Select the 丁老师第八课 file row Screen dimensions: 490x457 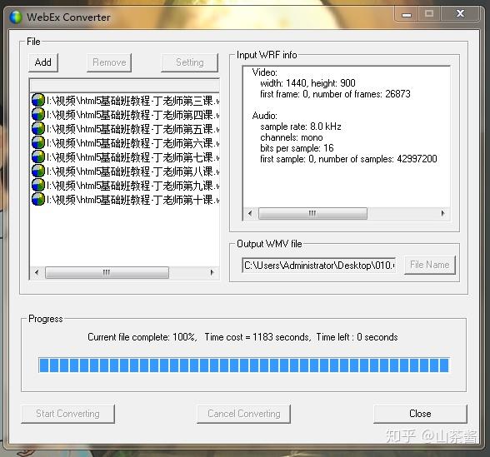tap(125, 171)
